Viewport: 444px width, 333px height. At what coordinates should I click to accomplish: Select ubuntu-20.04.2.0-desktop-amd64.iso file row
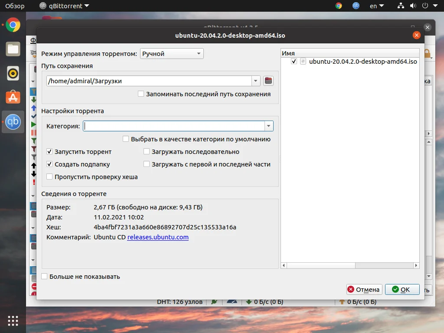coord(350,61)
